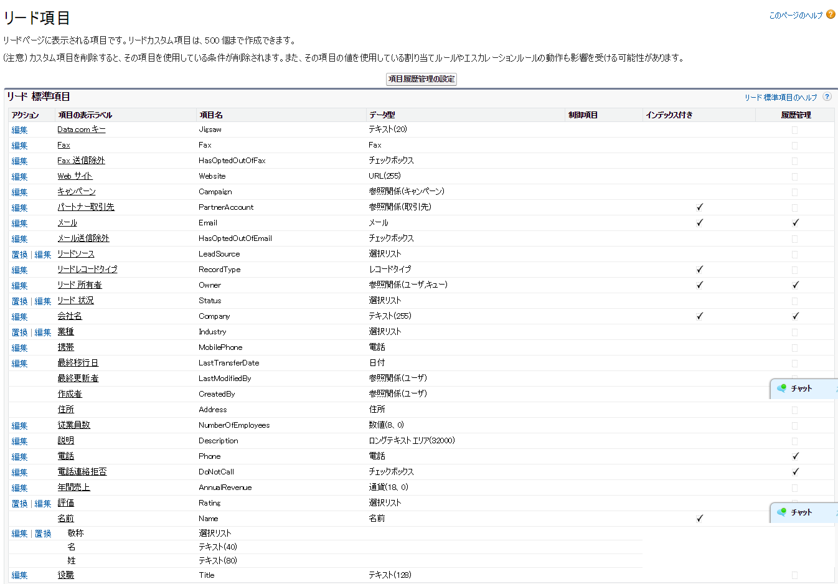Click 編集 next to パートナー取引先

point(20,208)
